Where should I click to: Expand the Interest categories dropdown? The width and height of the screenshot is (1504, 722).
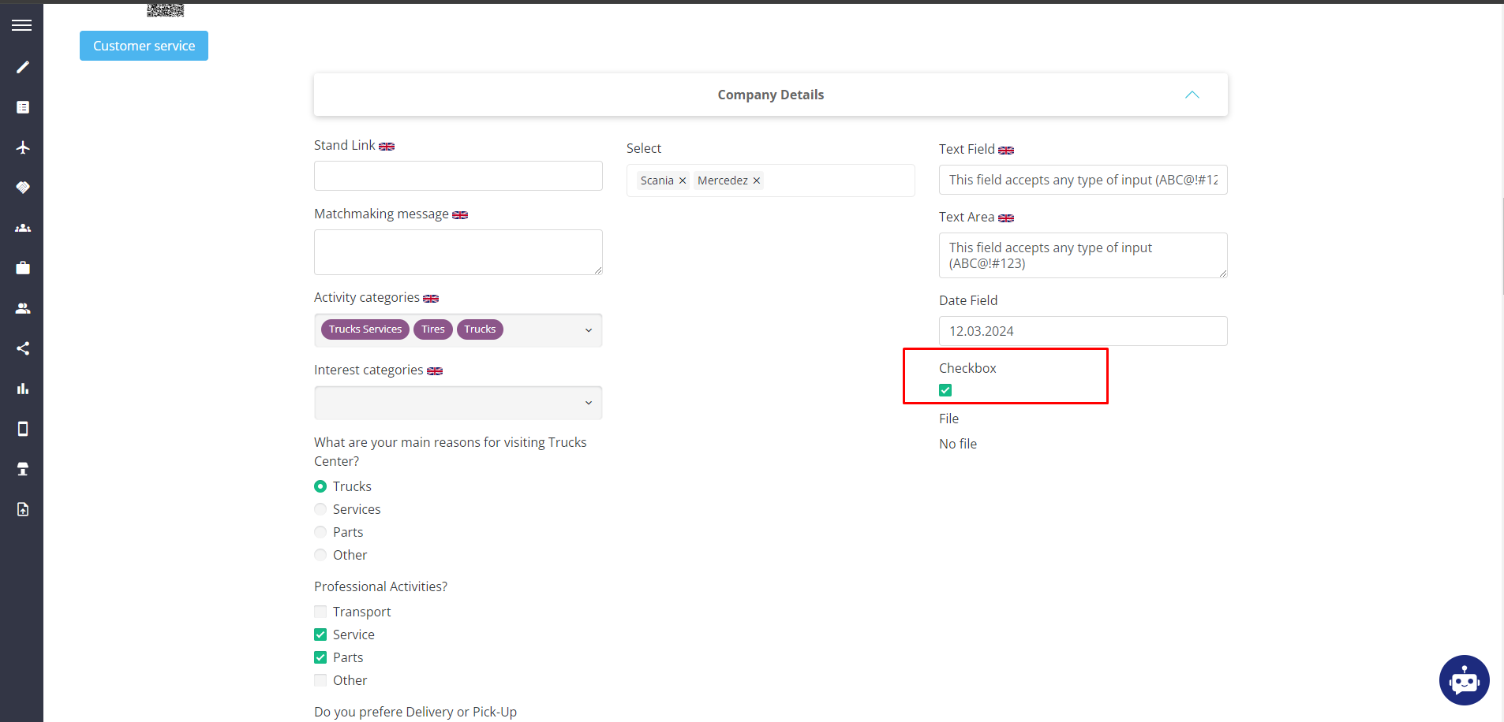pyautogui.click(x=588, y=402)
